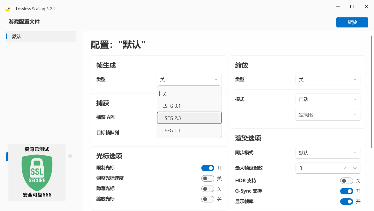Screen dimensions: 374x211
Task: Click the 渲染选项 section heading
Action: 248,138
